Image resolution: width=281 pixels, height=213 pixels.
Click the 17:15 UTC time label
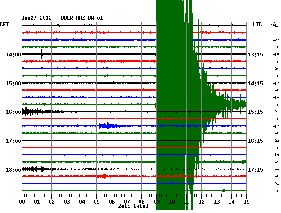pos(255,169)
